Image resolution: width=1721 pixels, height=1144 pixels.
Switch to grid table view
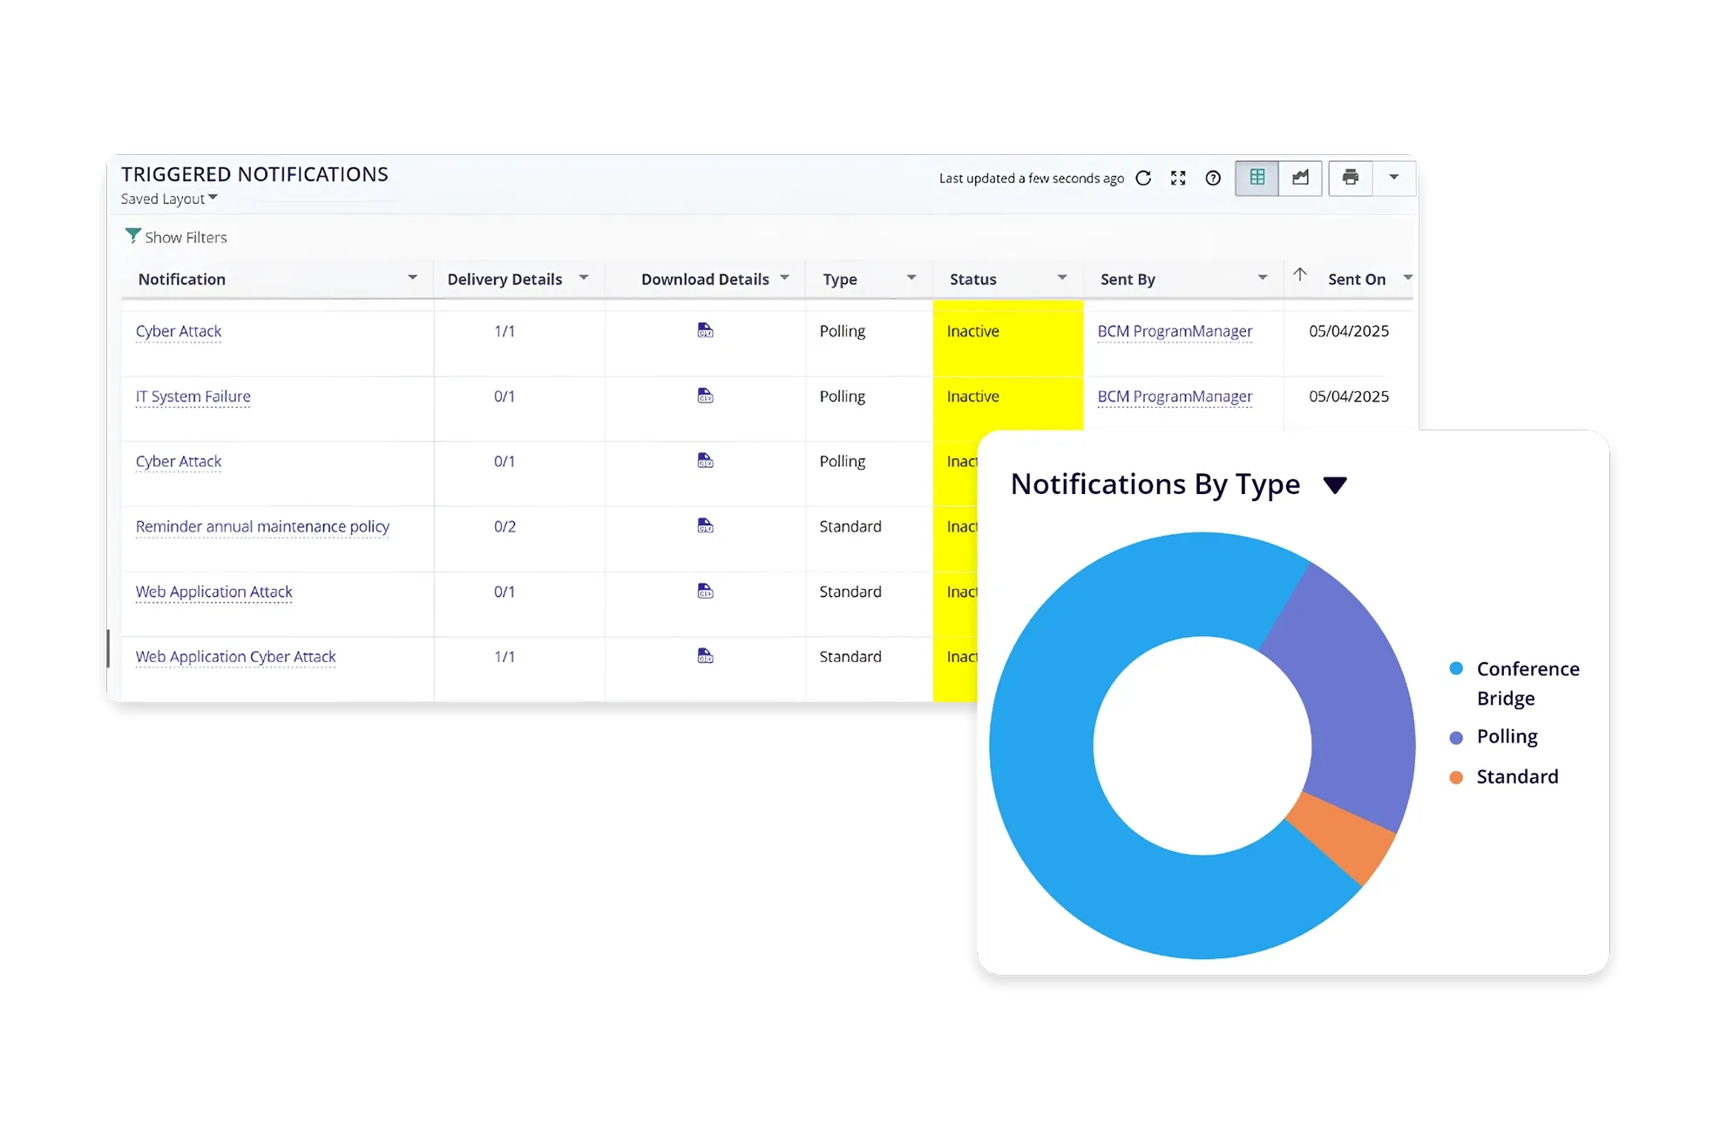pyautogui.click(x=1257, y=178)
